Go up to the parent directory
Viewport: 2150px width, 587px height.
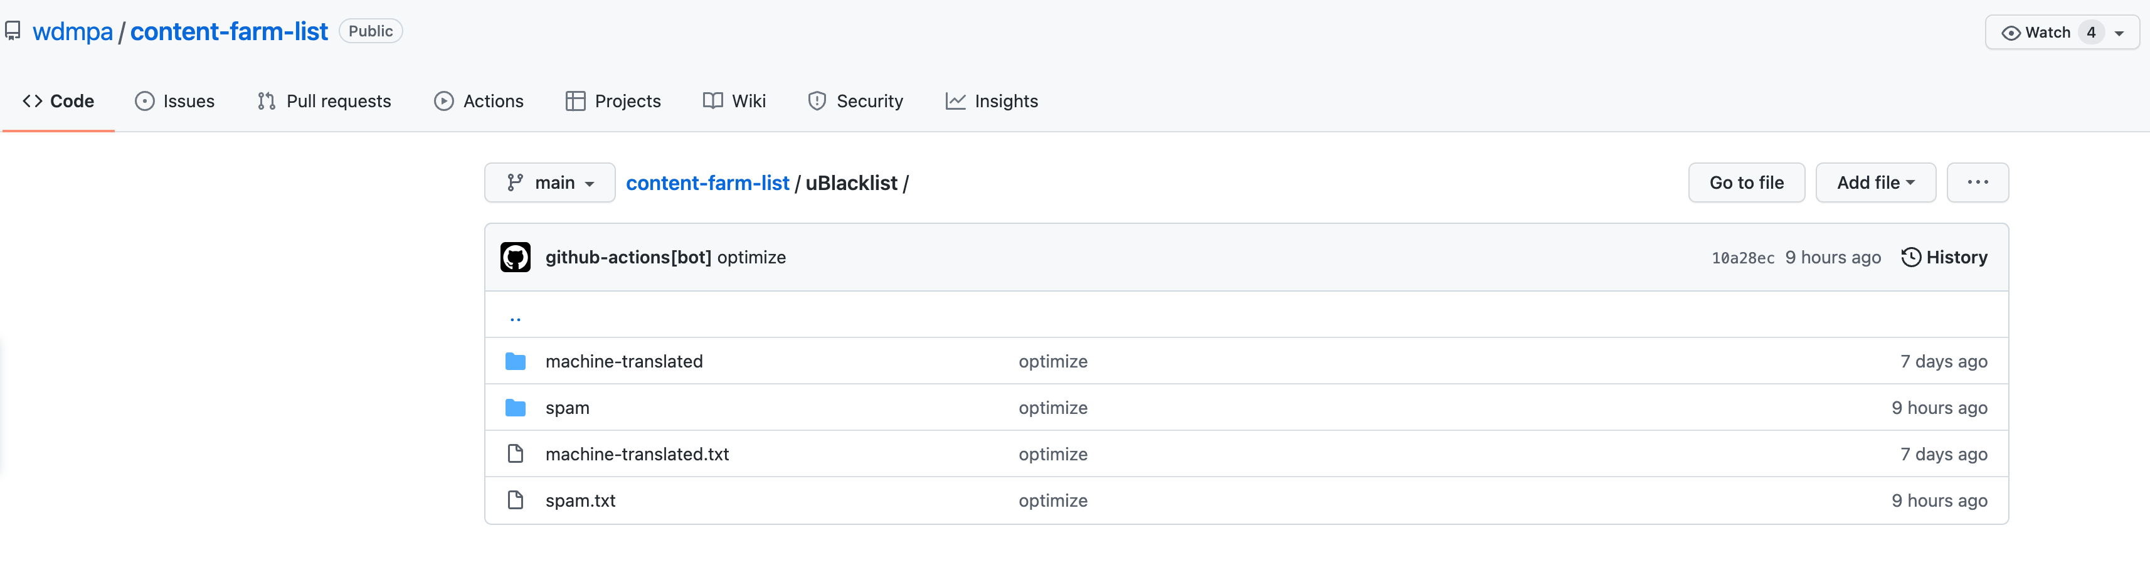[x=515, y=317]
